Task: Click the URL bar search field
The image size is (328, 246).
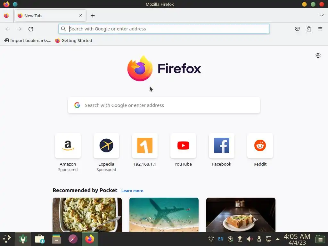Action: click(x=164, y=29)
